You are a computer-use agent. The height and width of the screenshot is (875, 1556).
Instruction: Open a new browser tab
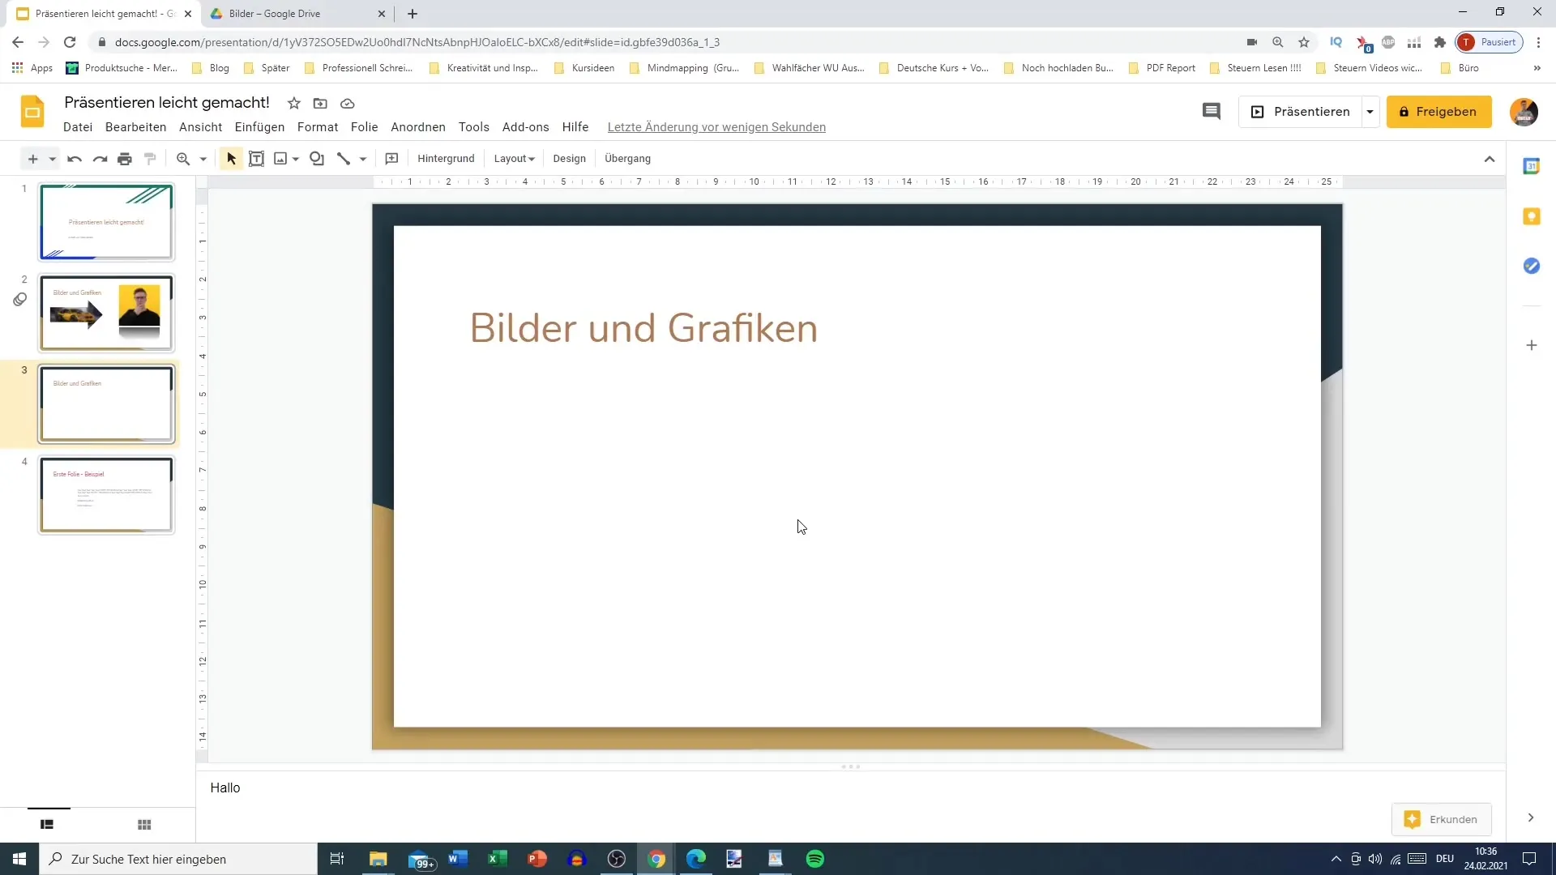(x=413, y=14)
